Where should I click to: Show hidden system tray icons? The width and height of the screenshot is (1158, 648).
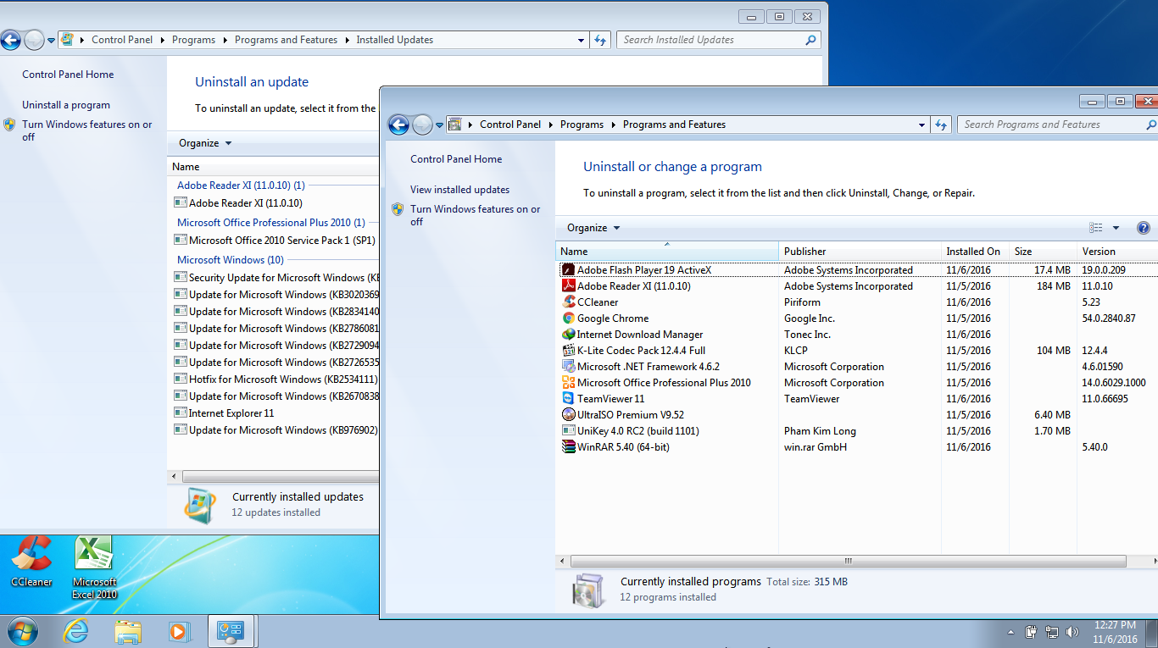(x=1010, y=632)
